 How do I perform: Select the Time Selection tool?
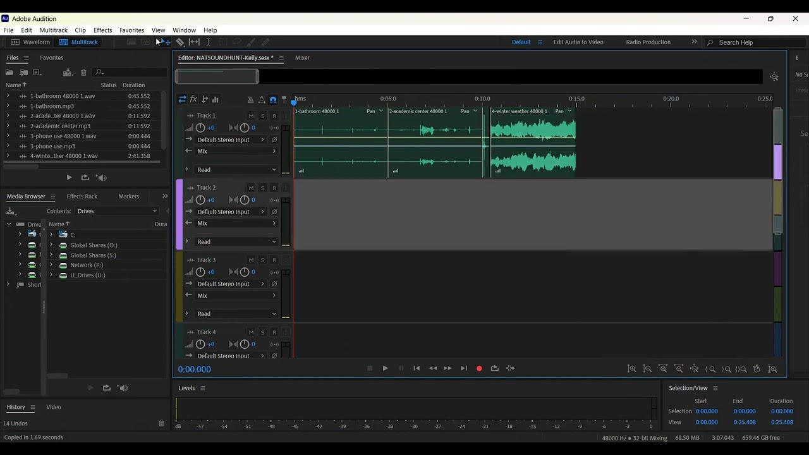208,42
